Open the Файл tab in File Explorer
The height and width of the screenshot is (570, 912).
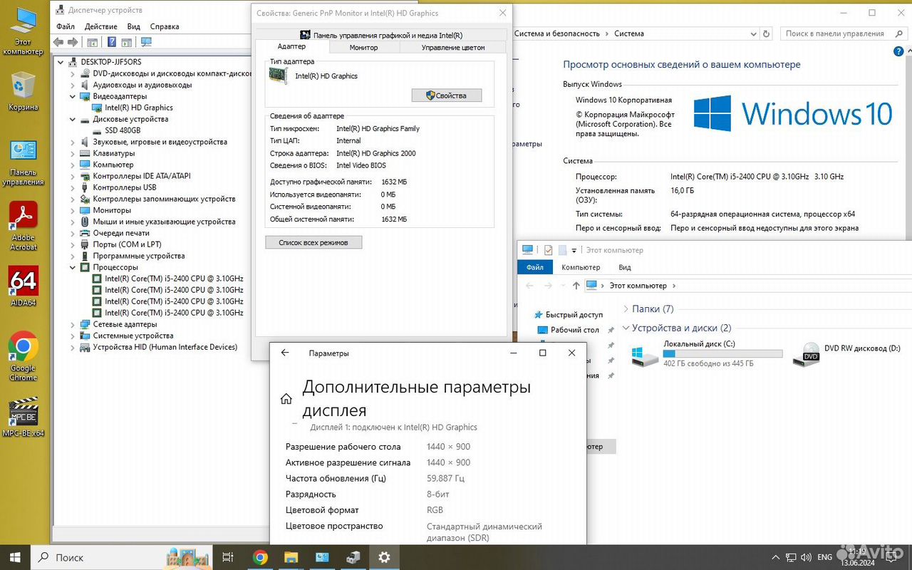535,267
